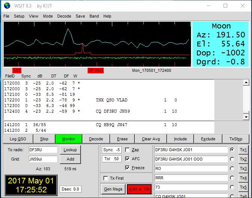This screenshot has width=252, height=198.
Task: Toggle the green Monitor button
Action: click(69, 139)
